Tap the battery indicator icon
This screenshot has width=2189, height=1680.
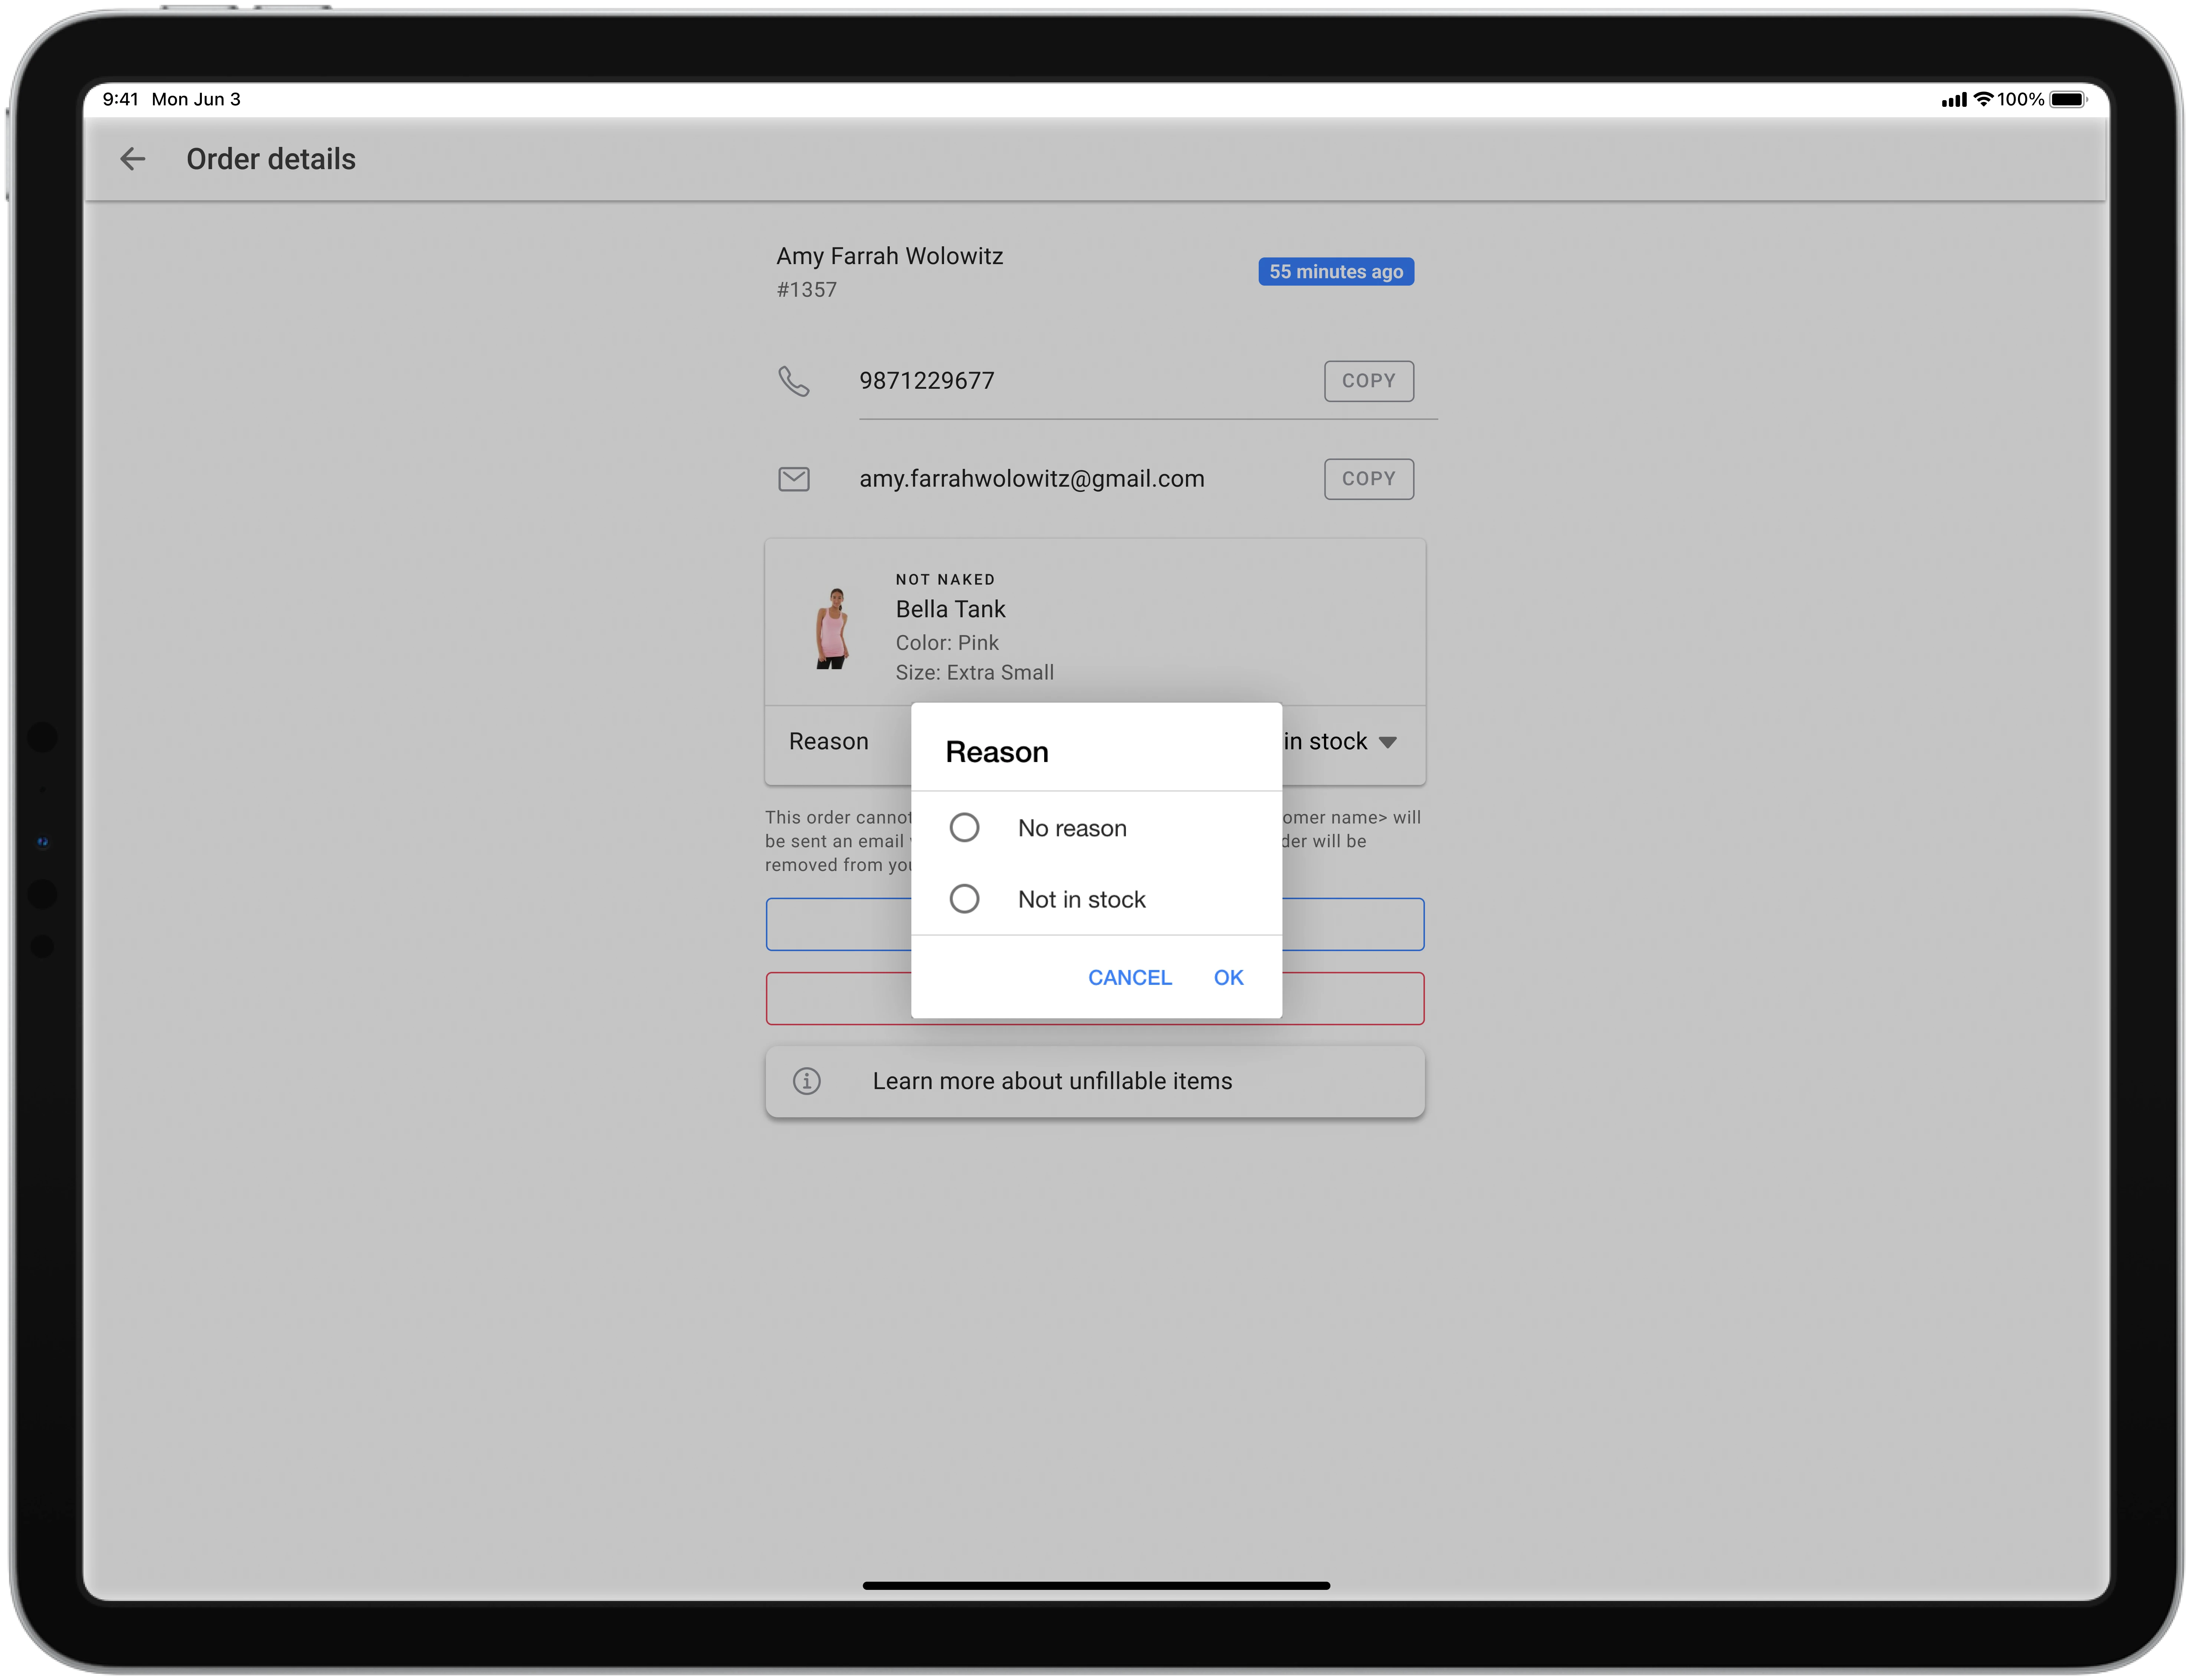(2068, 99)
